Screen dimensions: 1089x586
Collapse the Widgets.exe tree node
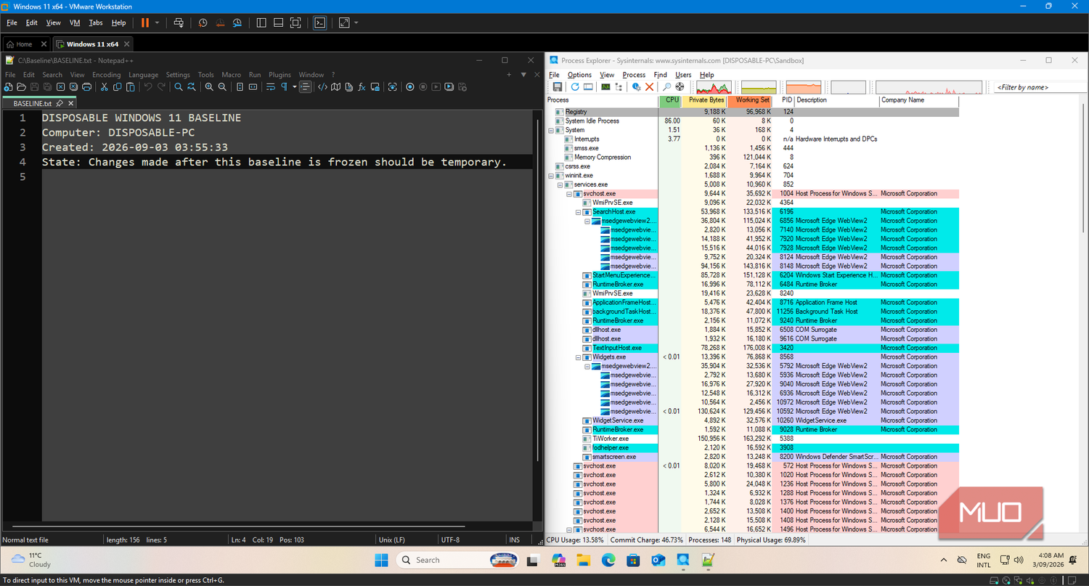pos(579,357)
